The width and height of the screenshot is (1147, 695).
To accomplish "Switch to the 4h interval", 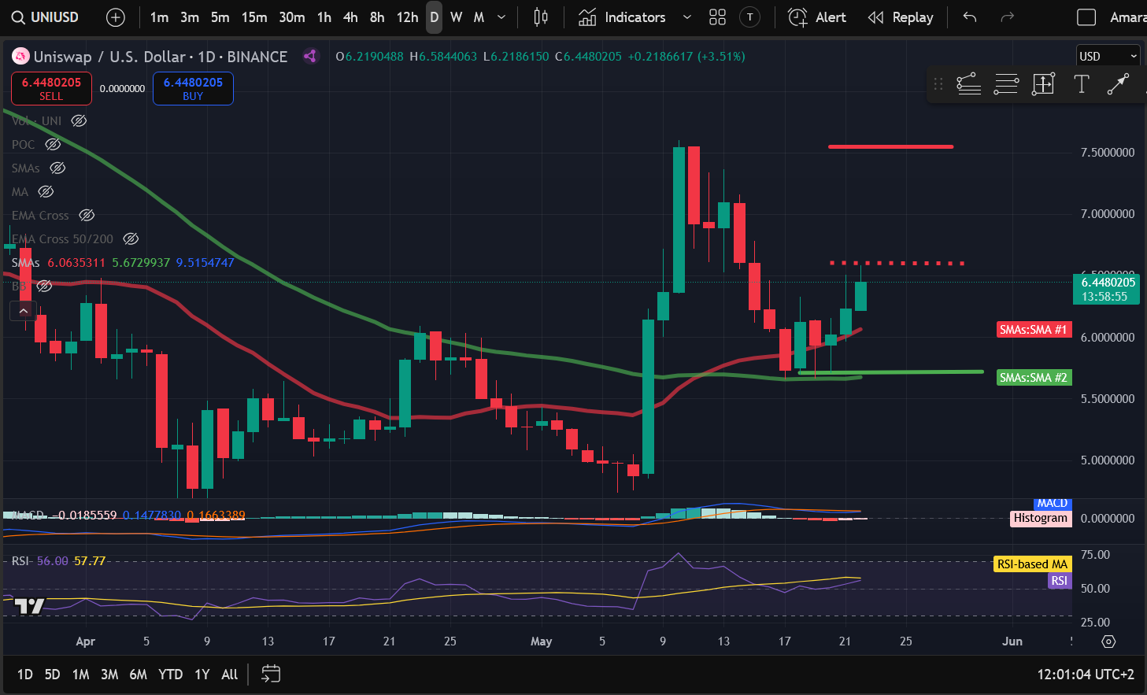I will click(x=350, y=17).
